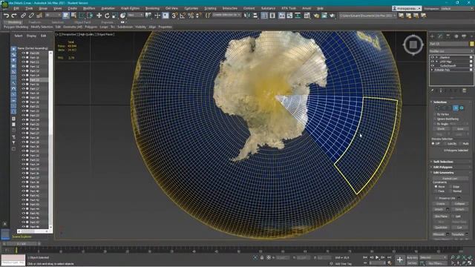Expand the Soft Selection rollout
The image size is (475, 267).
443,162
